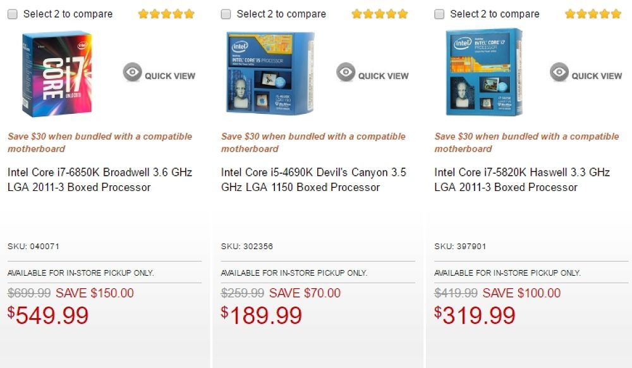Open the i7-5820K Haswell product box image
The height and width of the screenshot is (368, 632).
484,73
